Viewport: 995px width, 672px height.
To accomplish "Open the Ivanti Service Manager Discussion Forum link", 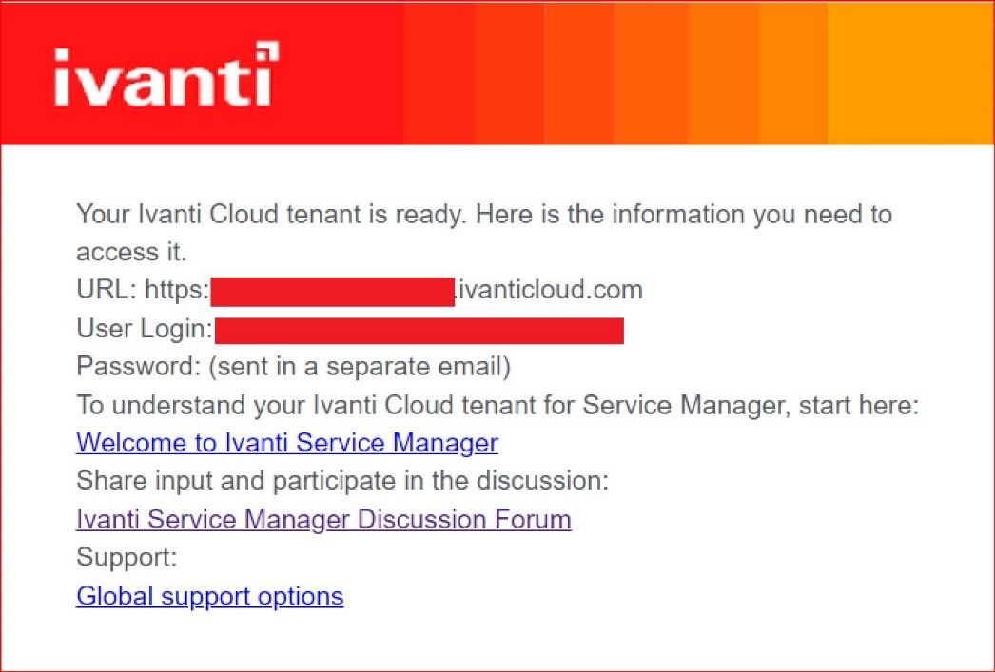I will (x=323, y=519).
